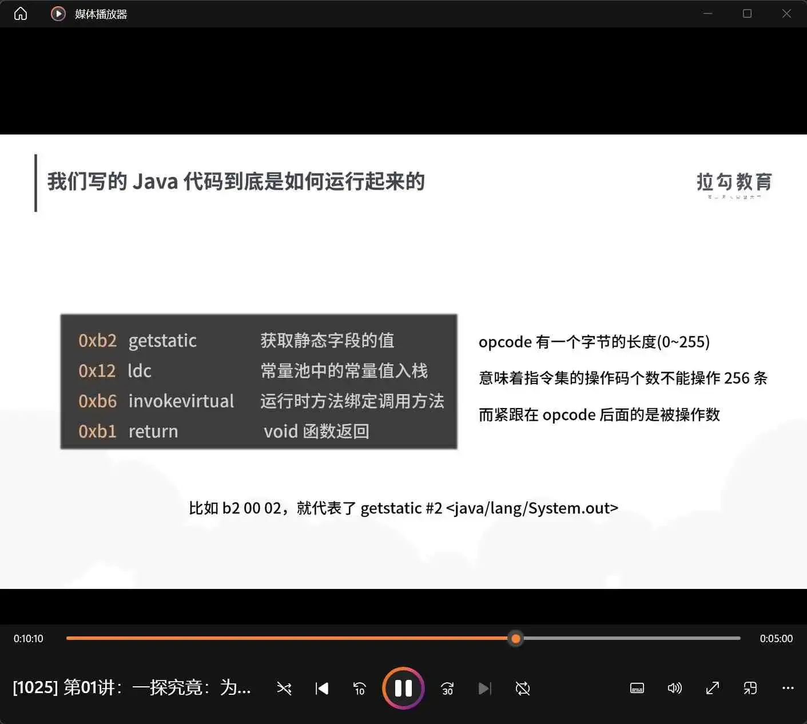Image resolution: width=807 pixels, height=724 pixels.
Task: Click the elapsed time 0:10:10
Action: point(28,638)
